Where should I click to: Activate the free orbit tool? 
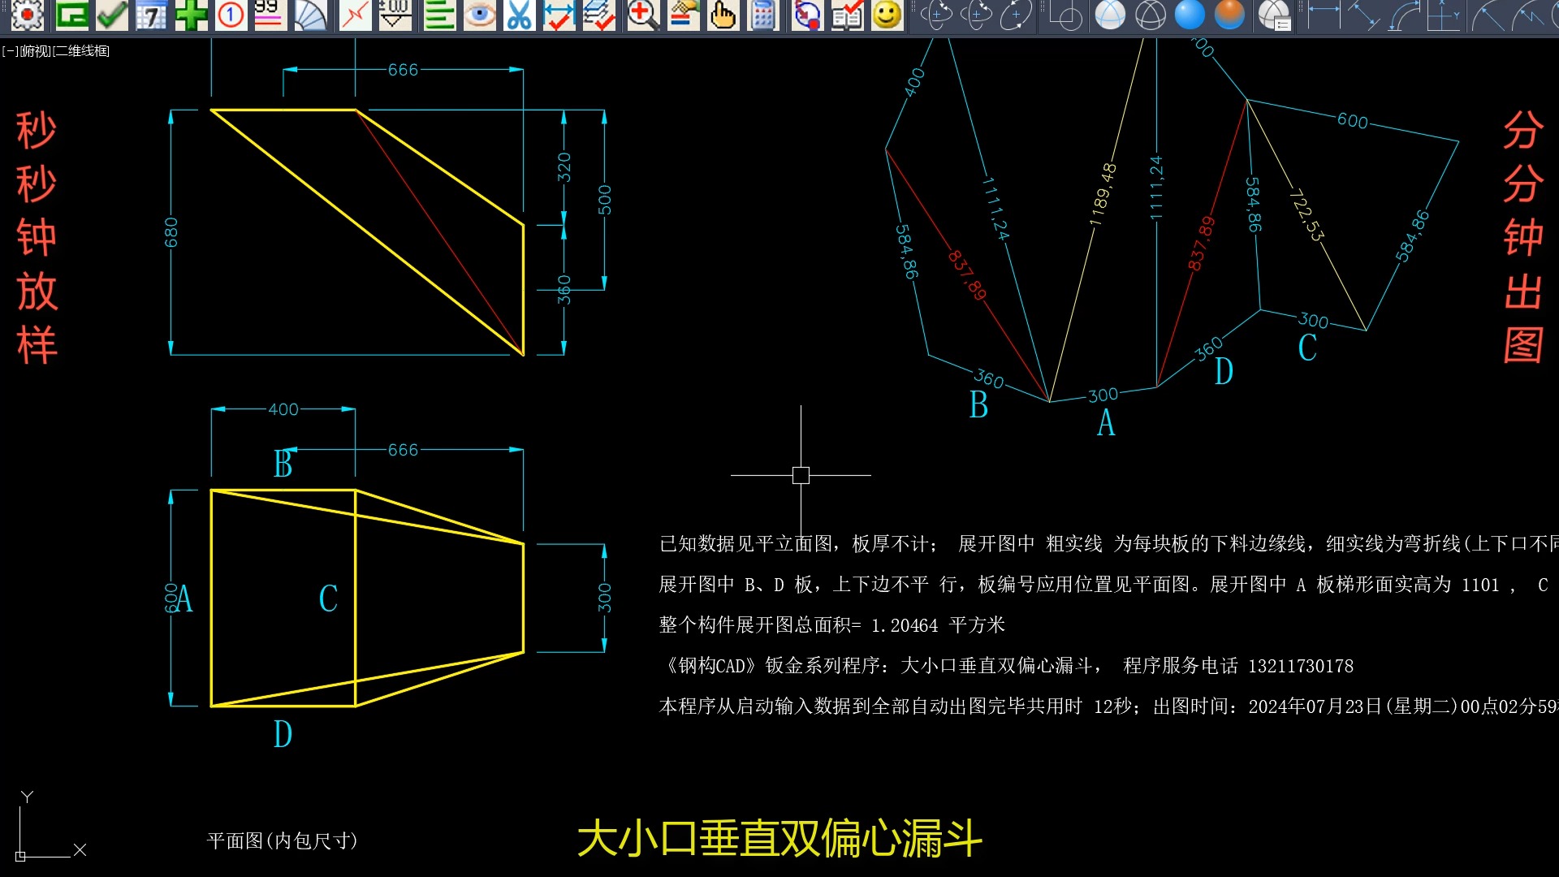coord(978,15)
